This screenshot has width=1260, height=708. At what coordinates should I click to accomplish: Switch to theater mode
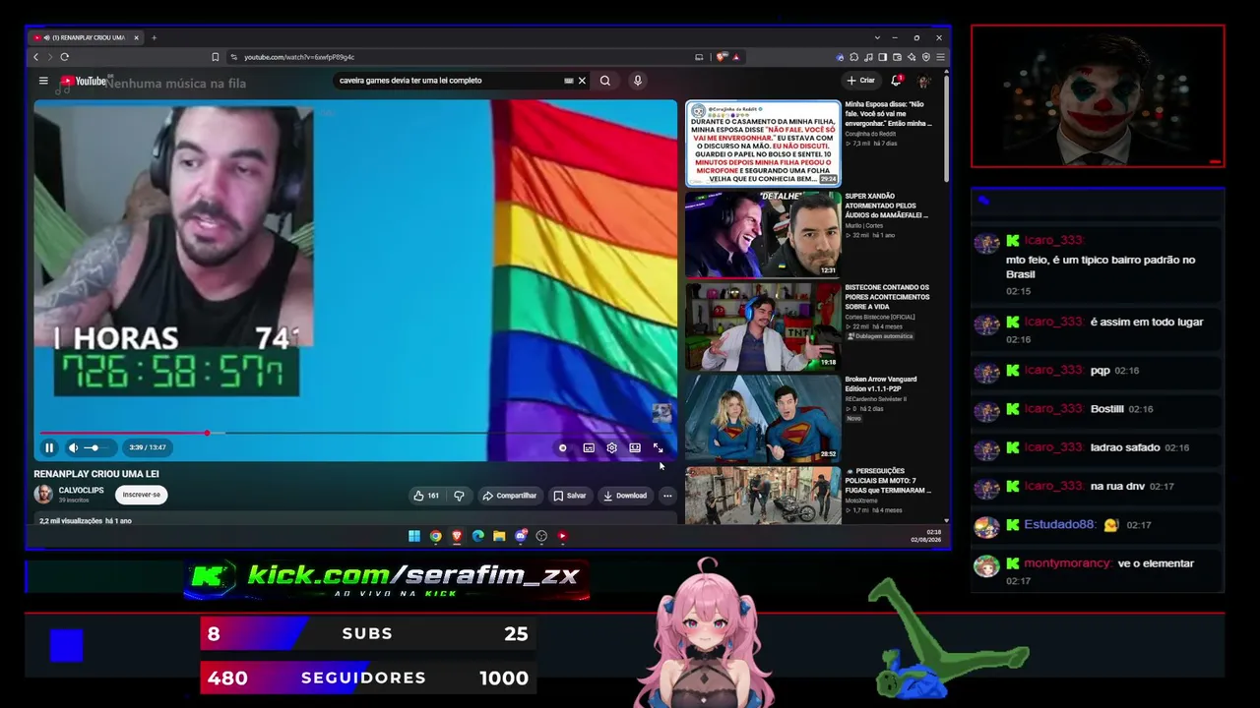(x=635, y=447)
